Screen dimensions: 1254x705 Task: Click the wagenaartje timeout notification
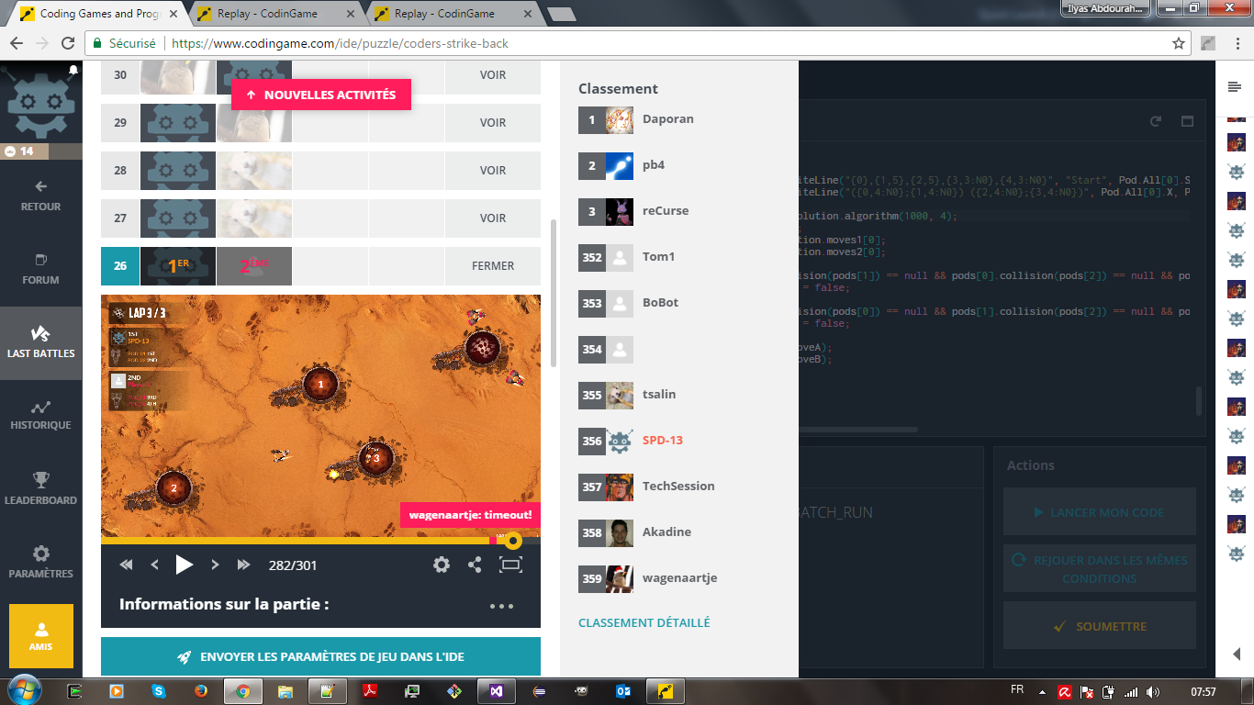(x=470, y=516)
